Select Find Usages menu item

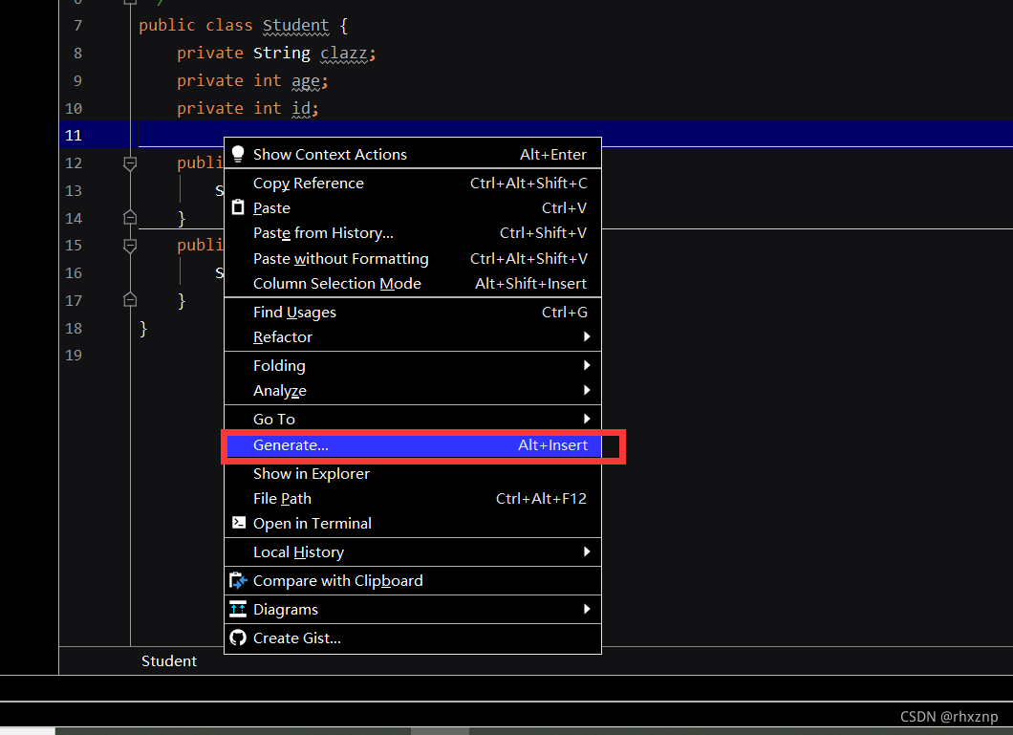413,312
